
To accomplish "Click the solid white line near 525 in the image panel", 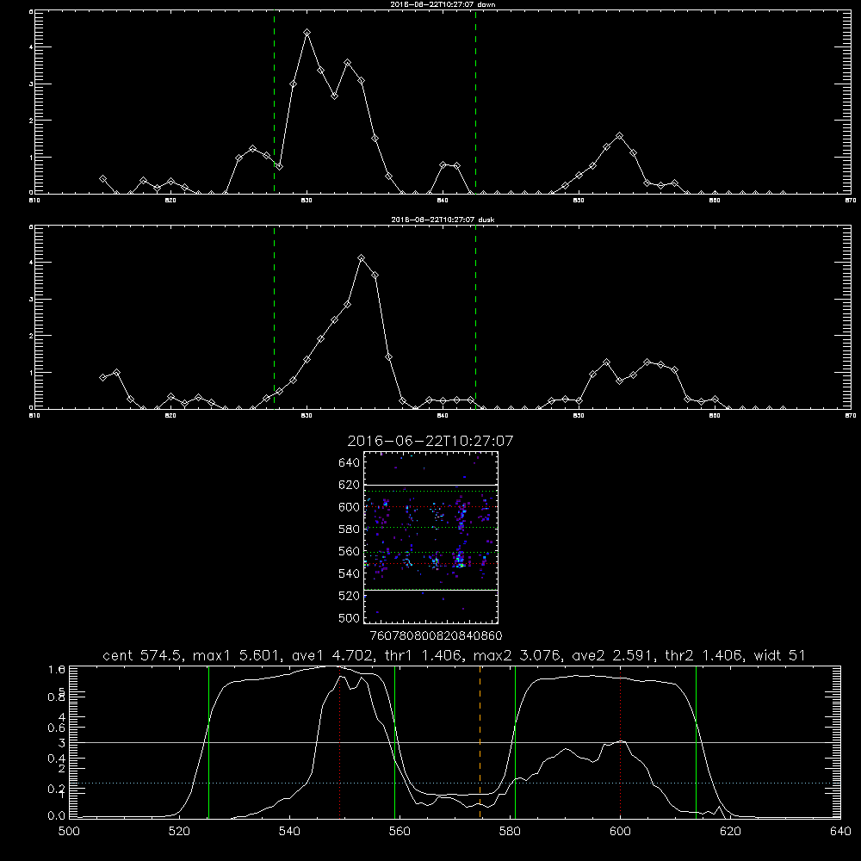I will [x=430, y=590].
